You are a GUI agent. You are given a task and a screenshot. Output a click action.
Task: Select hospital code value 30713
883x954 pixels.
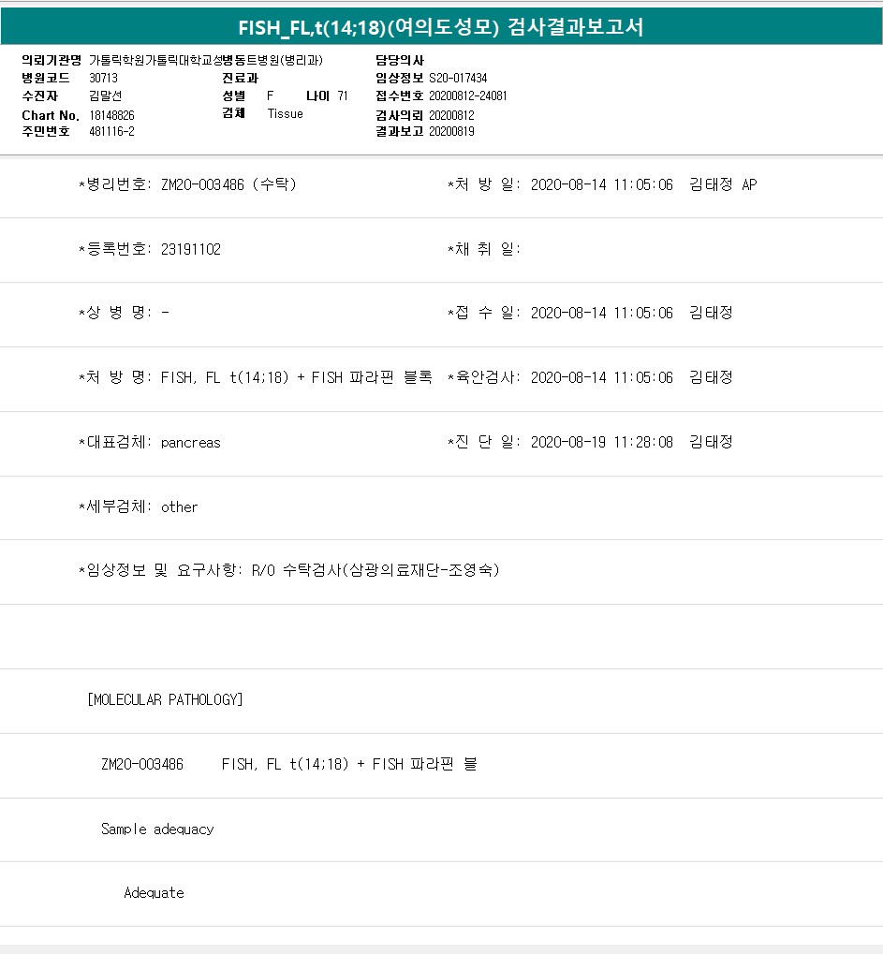pyautogui.click(x=103, y=78)
